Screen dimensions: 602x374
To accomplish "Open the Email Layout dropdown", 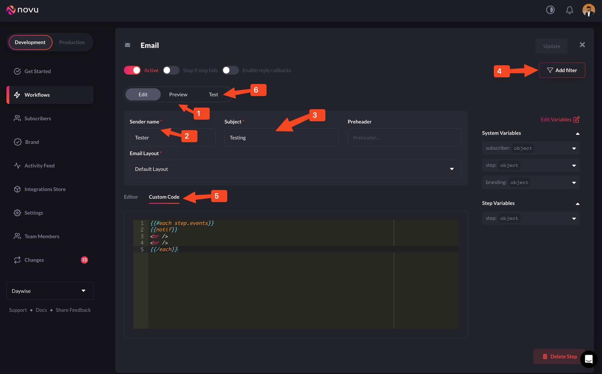I will point(295,169).
